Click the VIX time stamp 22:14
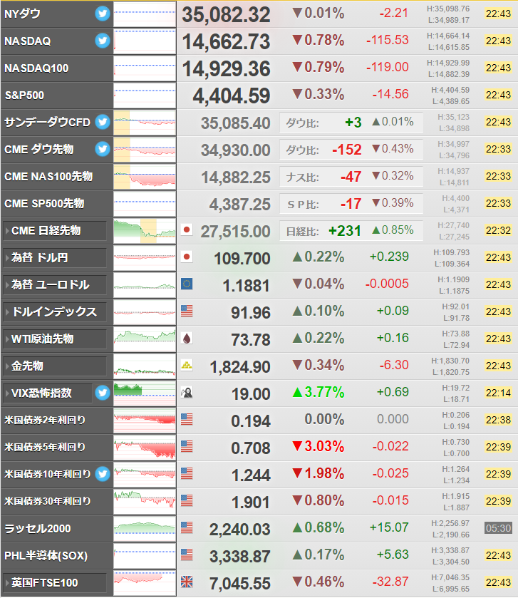The height and width of the screenshot is (598, 518). click(498, 393)
